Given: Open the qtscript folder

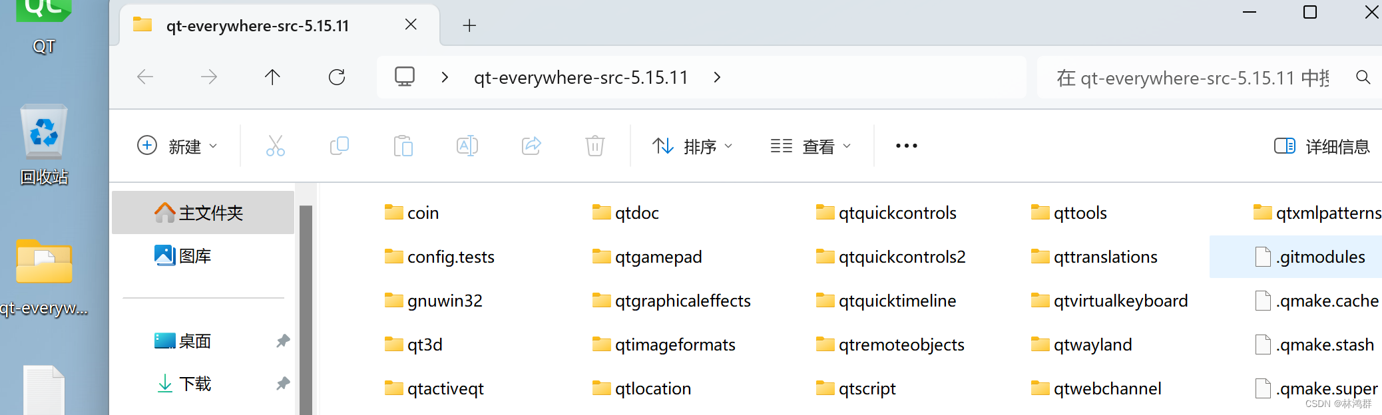Looking at the screenshot, I should click(x=856, y=388).
